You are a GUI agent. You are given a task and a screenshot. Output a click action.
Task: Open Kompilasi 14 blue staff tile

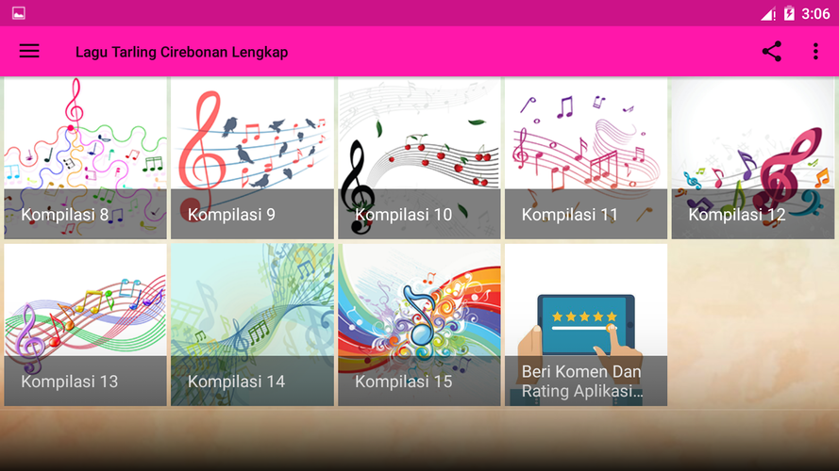point(252,325)
